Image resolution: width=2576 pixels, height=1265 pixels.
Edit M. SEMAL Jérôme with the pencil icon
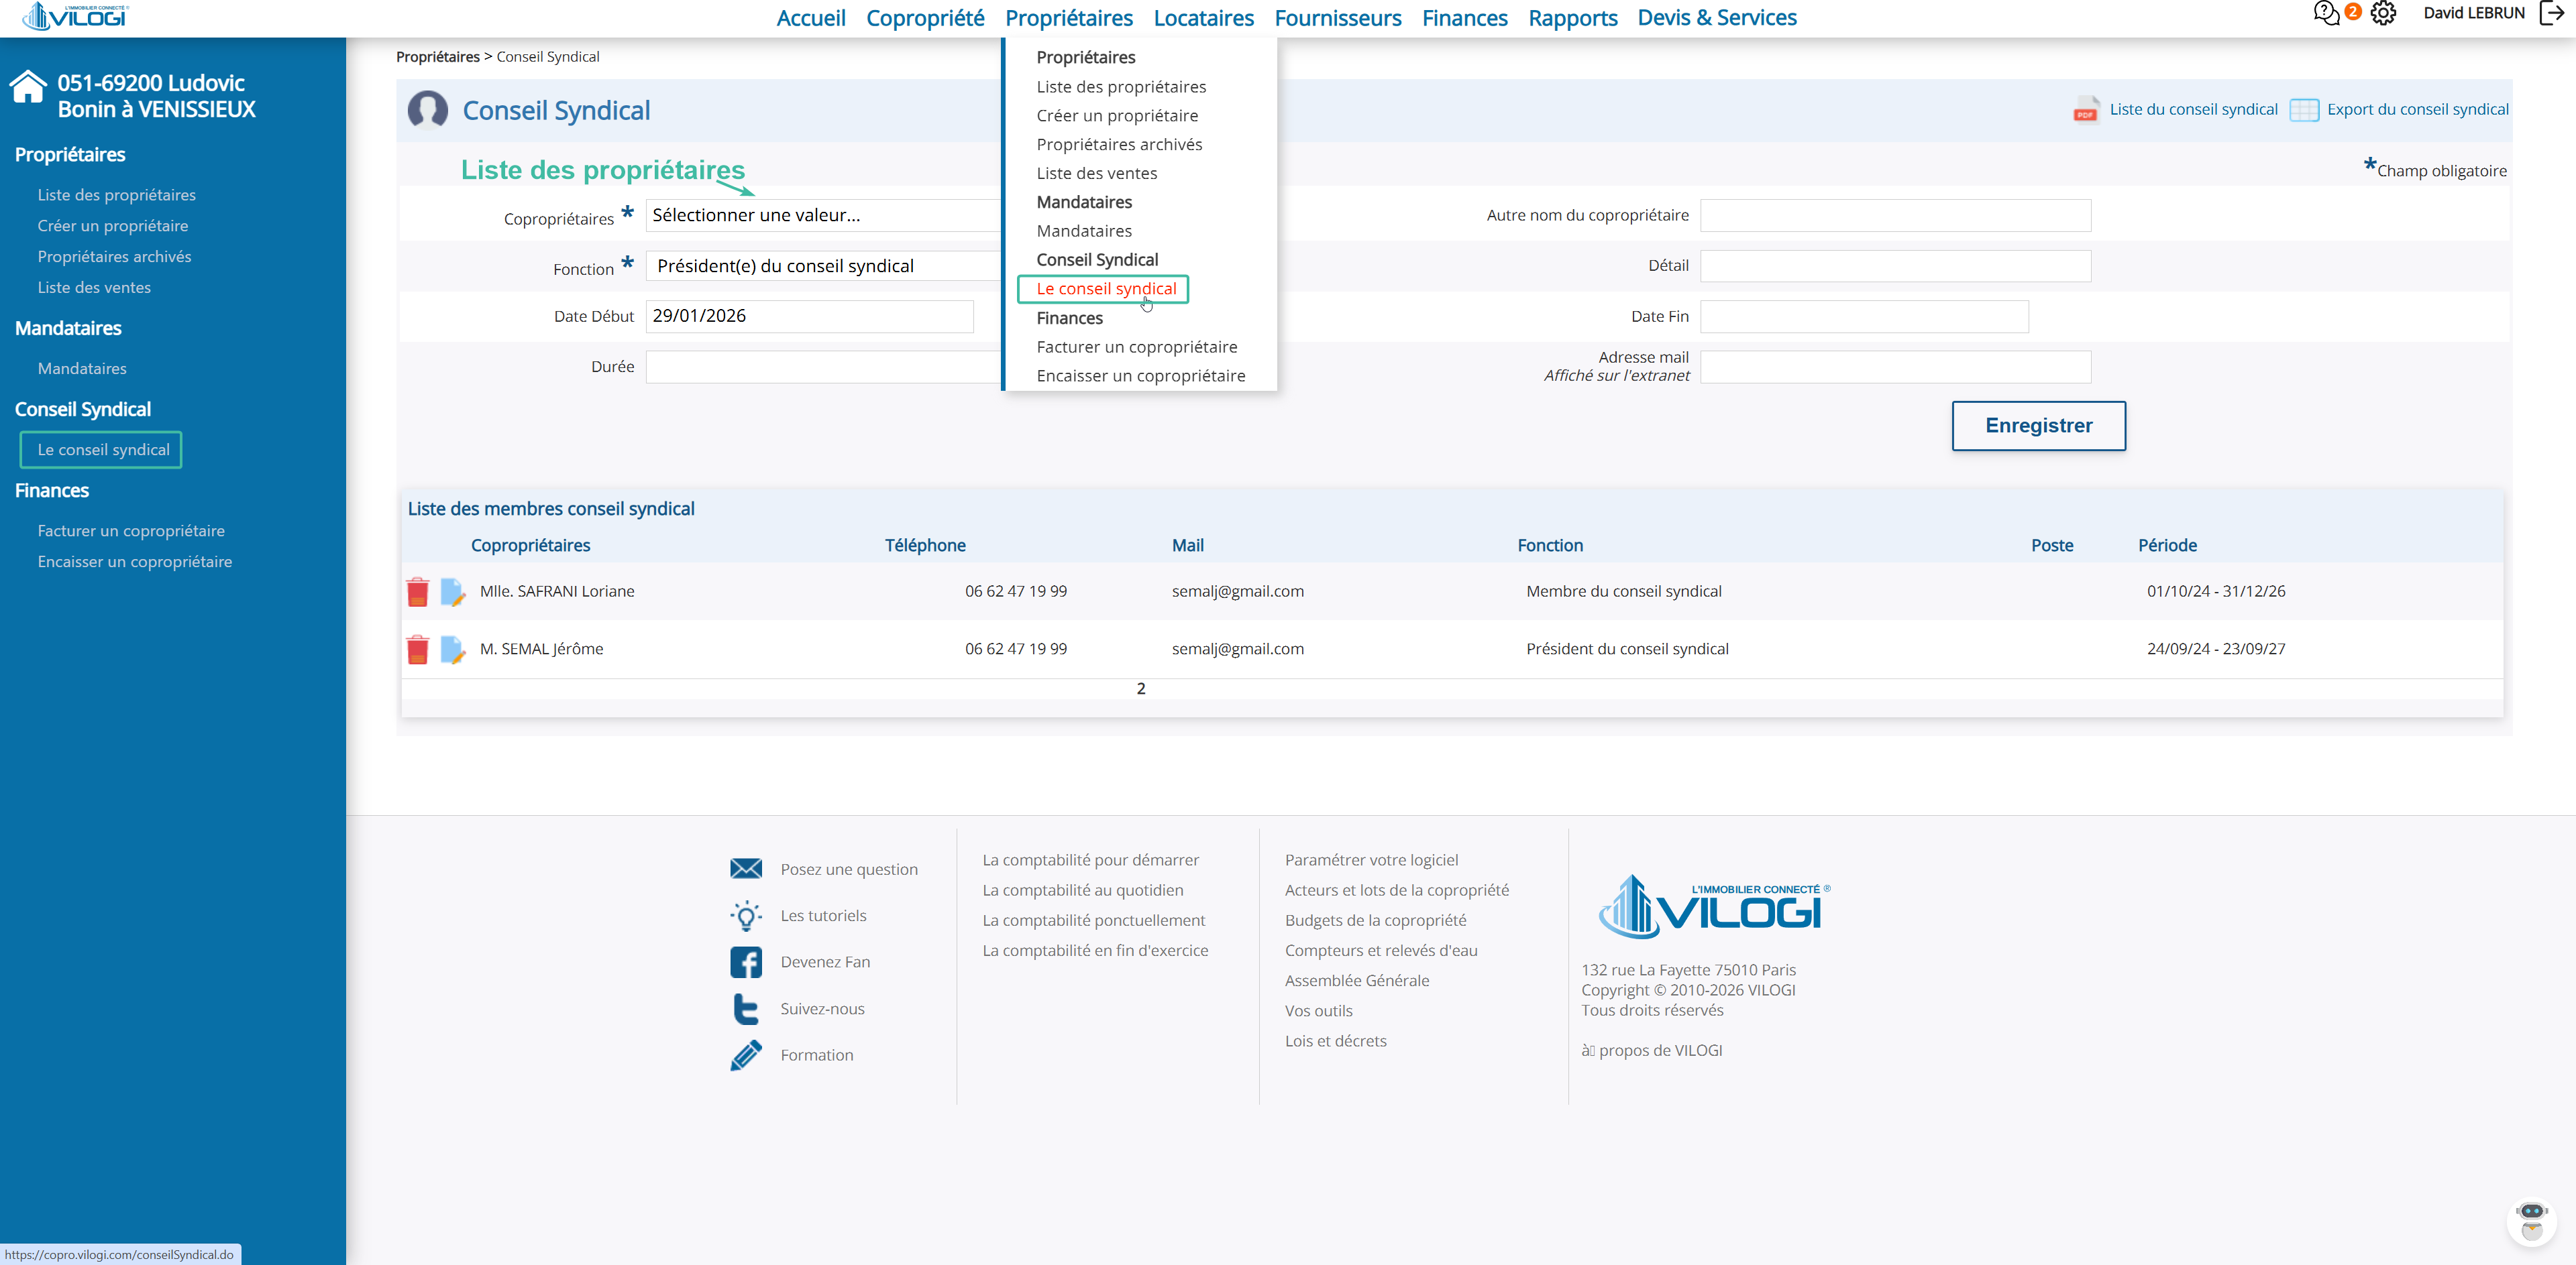pos(453,650)
